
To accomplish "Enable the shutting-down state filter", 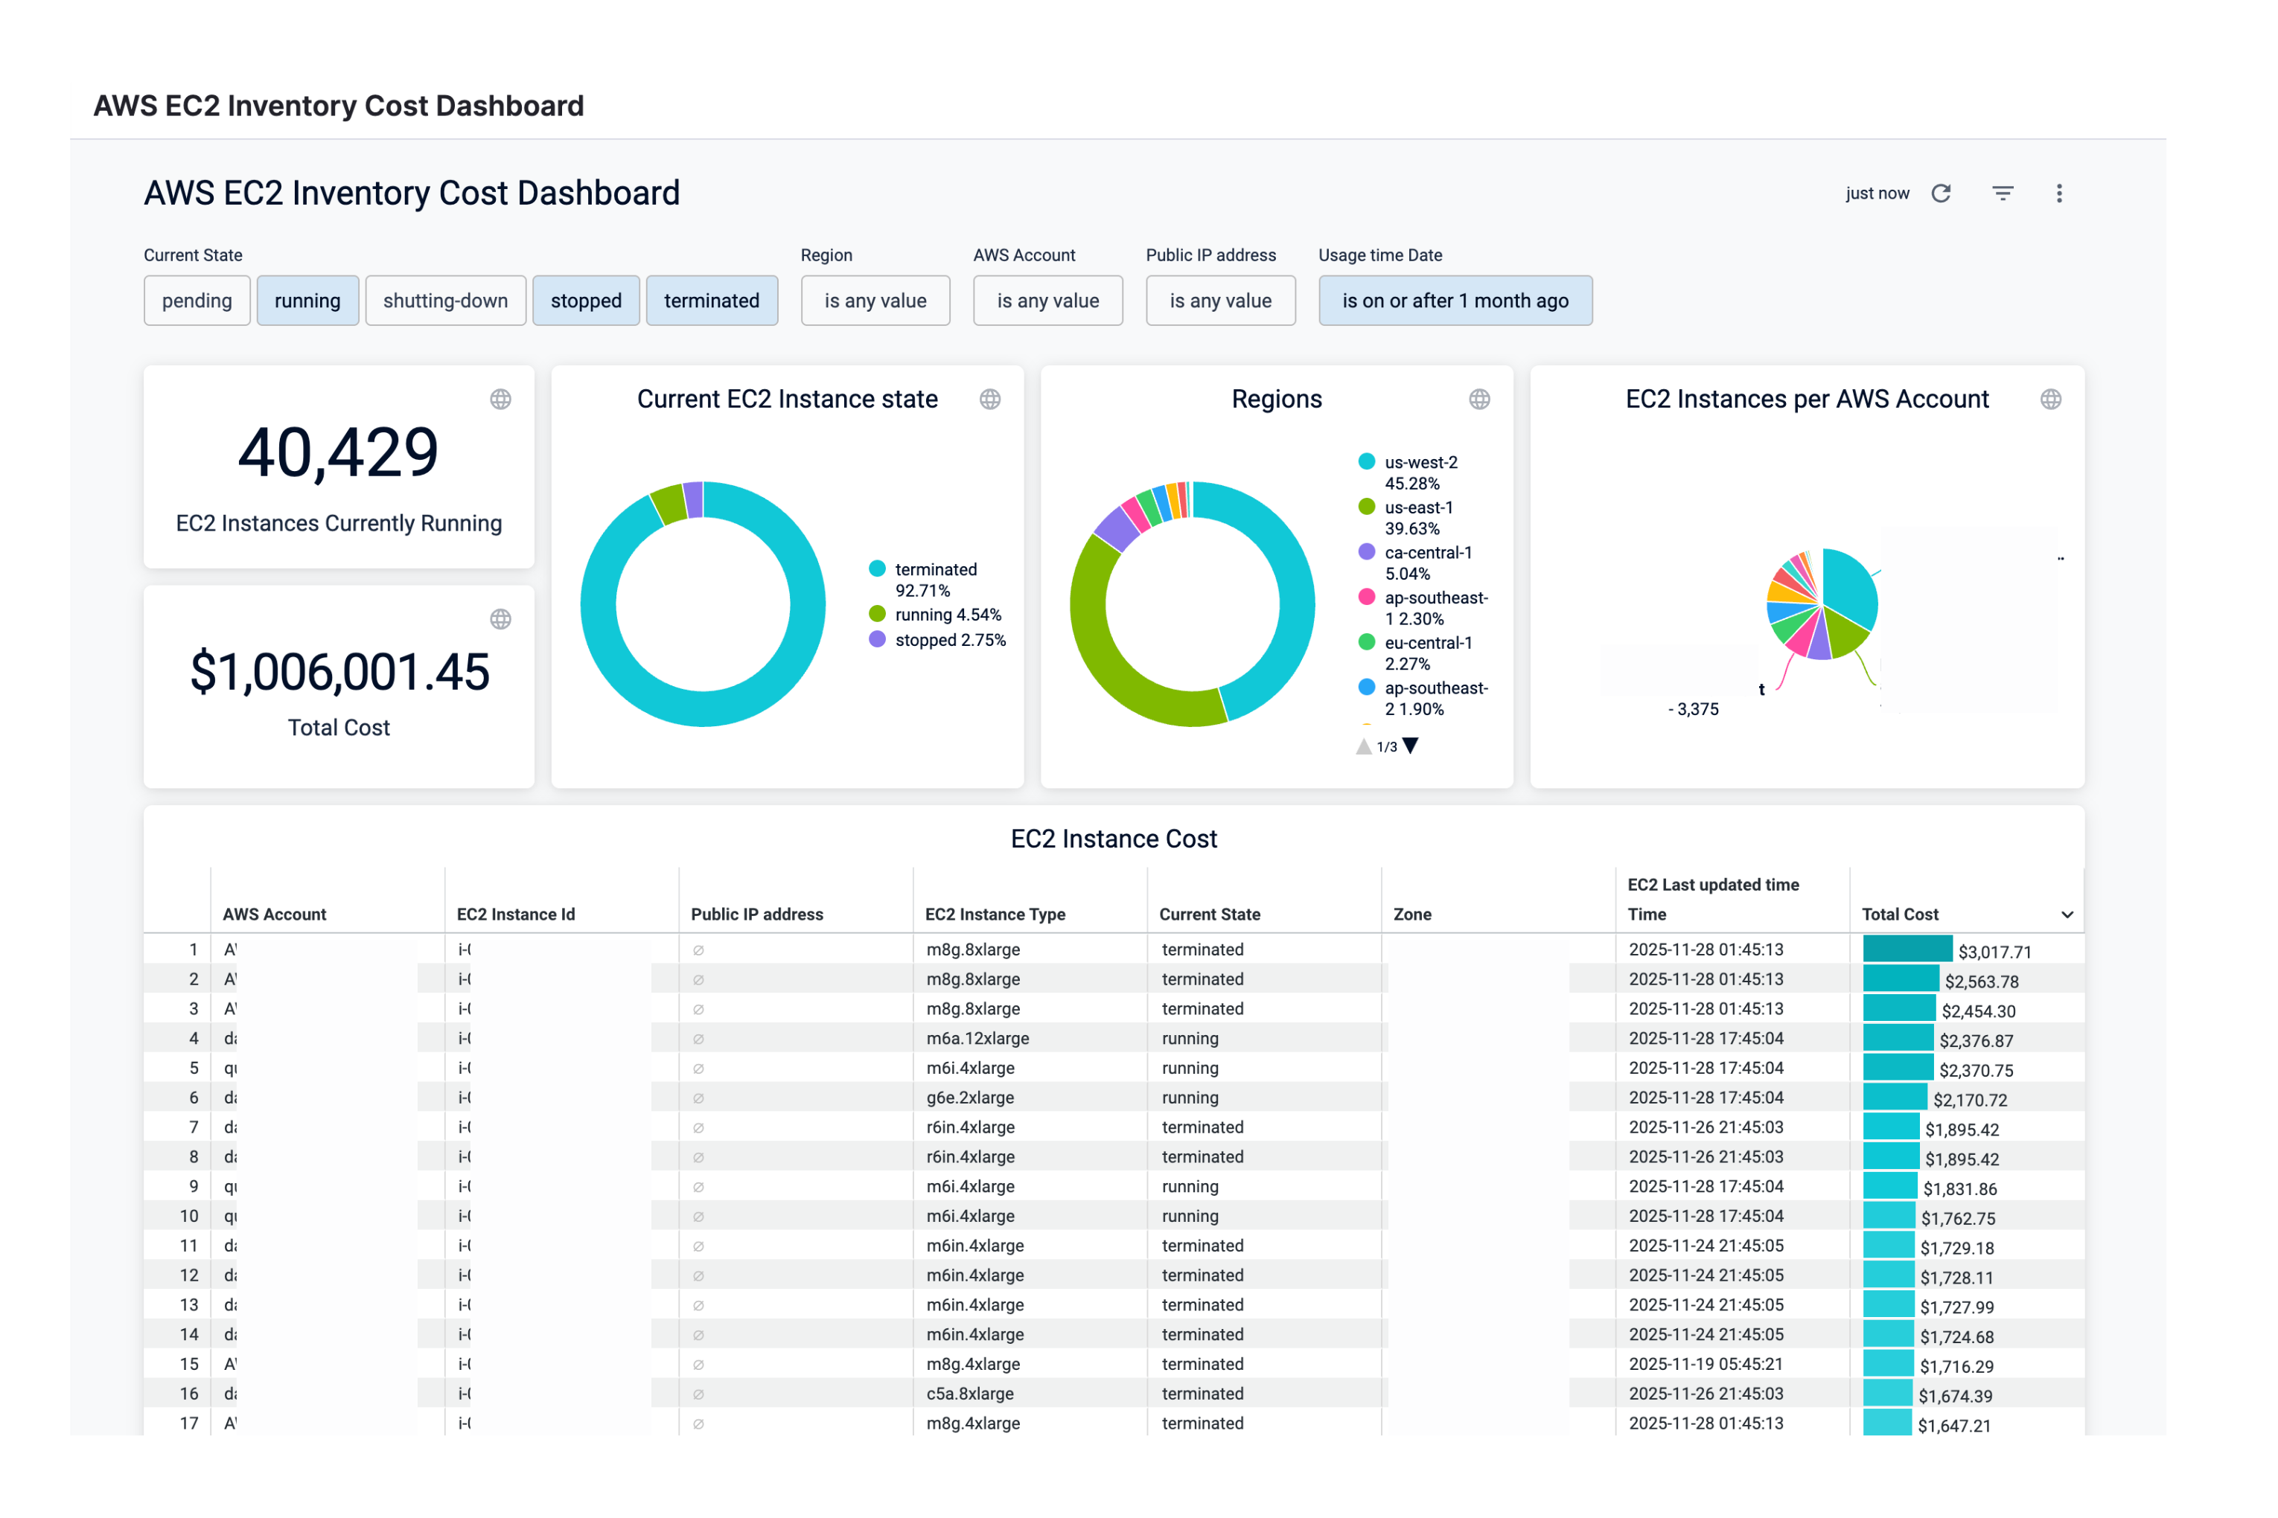I will click(x=444, y=301).
